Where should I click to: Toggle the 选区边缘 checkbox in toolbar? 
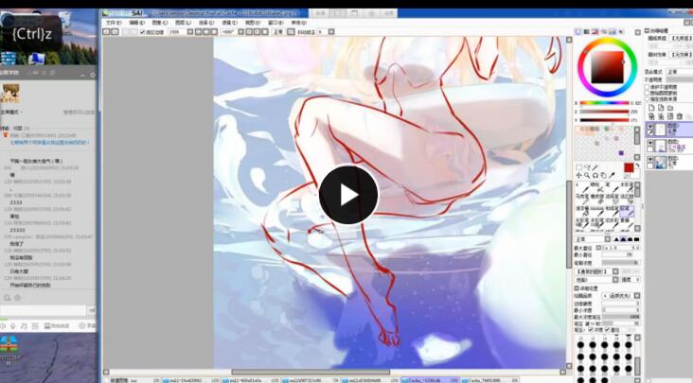tap(143, 32)
